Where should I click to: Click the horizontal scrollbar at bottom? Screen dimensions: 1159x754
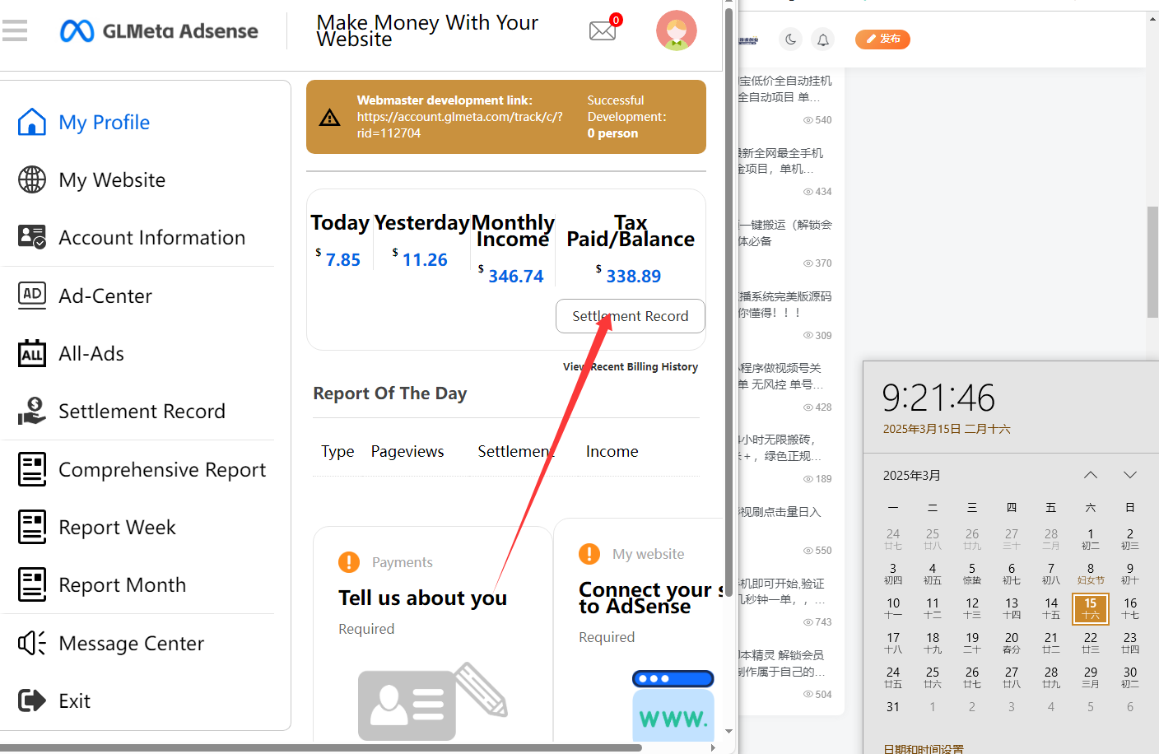(x=321, y=747)
